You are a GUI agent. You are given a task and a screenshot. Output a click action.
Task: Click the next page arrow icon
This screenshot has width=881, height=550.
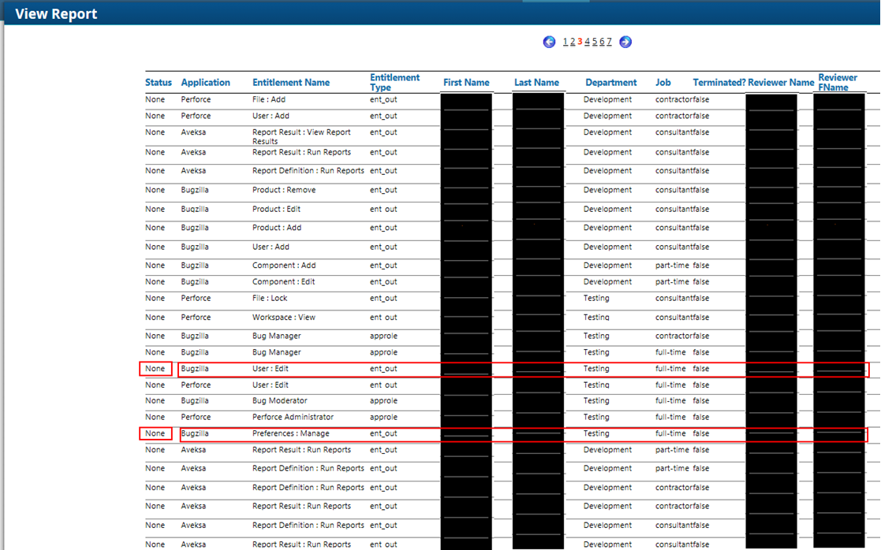[x=625, y=42]
